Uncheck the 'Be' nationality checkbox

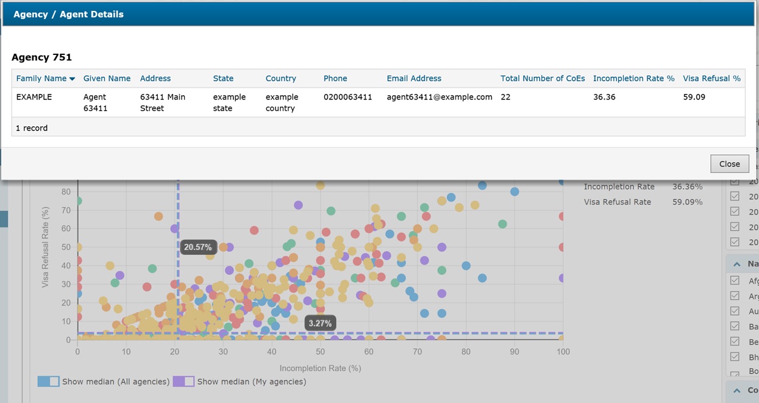(735, 341)
